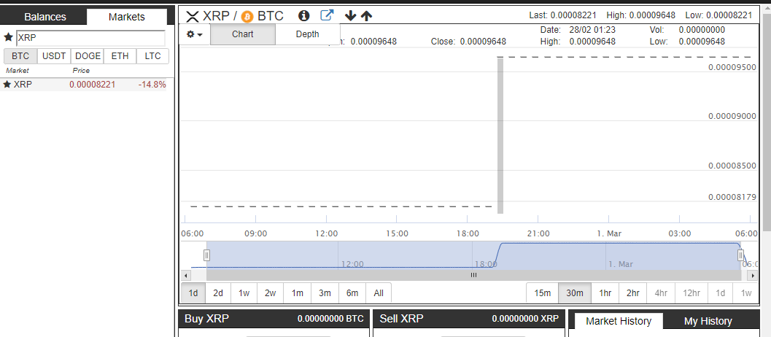Switch to the Chart view tab
771x337 pixels.
coord(242,34)
